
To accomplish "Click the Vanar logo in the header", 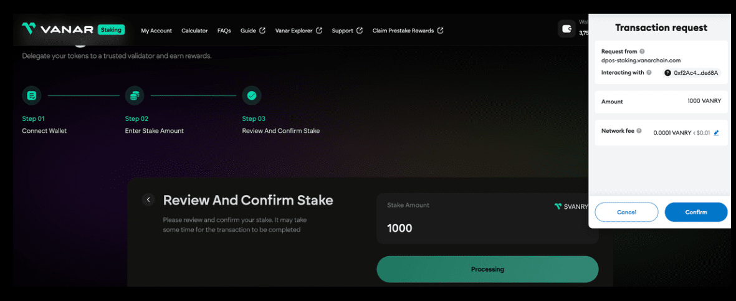I will point(57,29).
